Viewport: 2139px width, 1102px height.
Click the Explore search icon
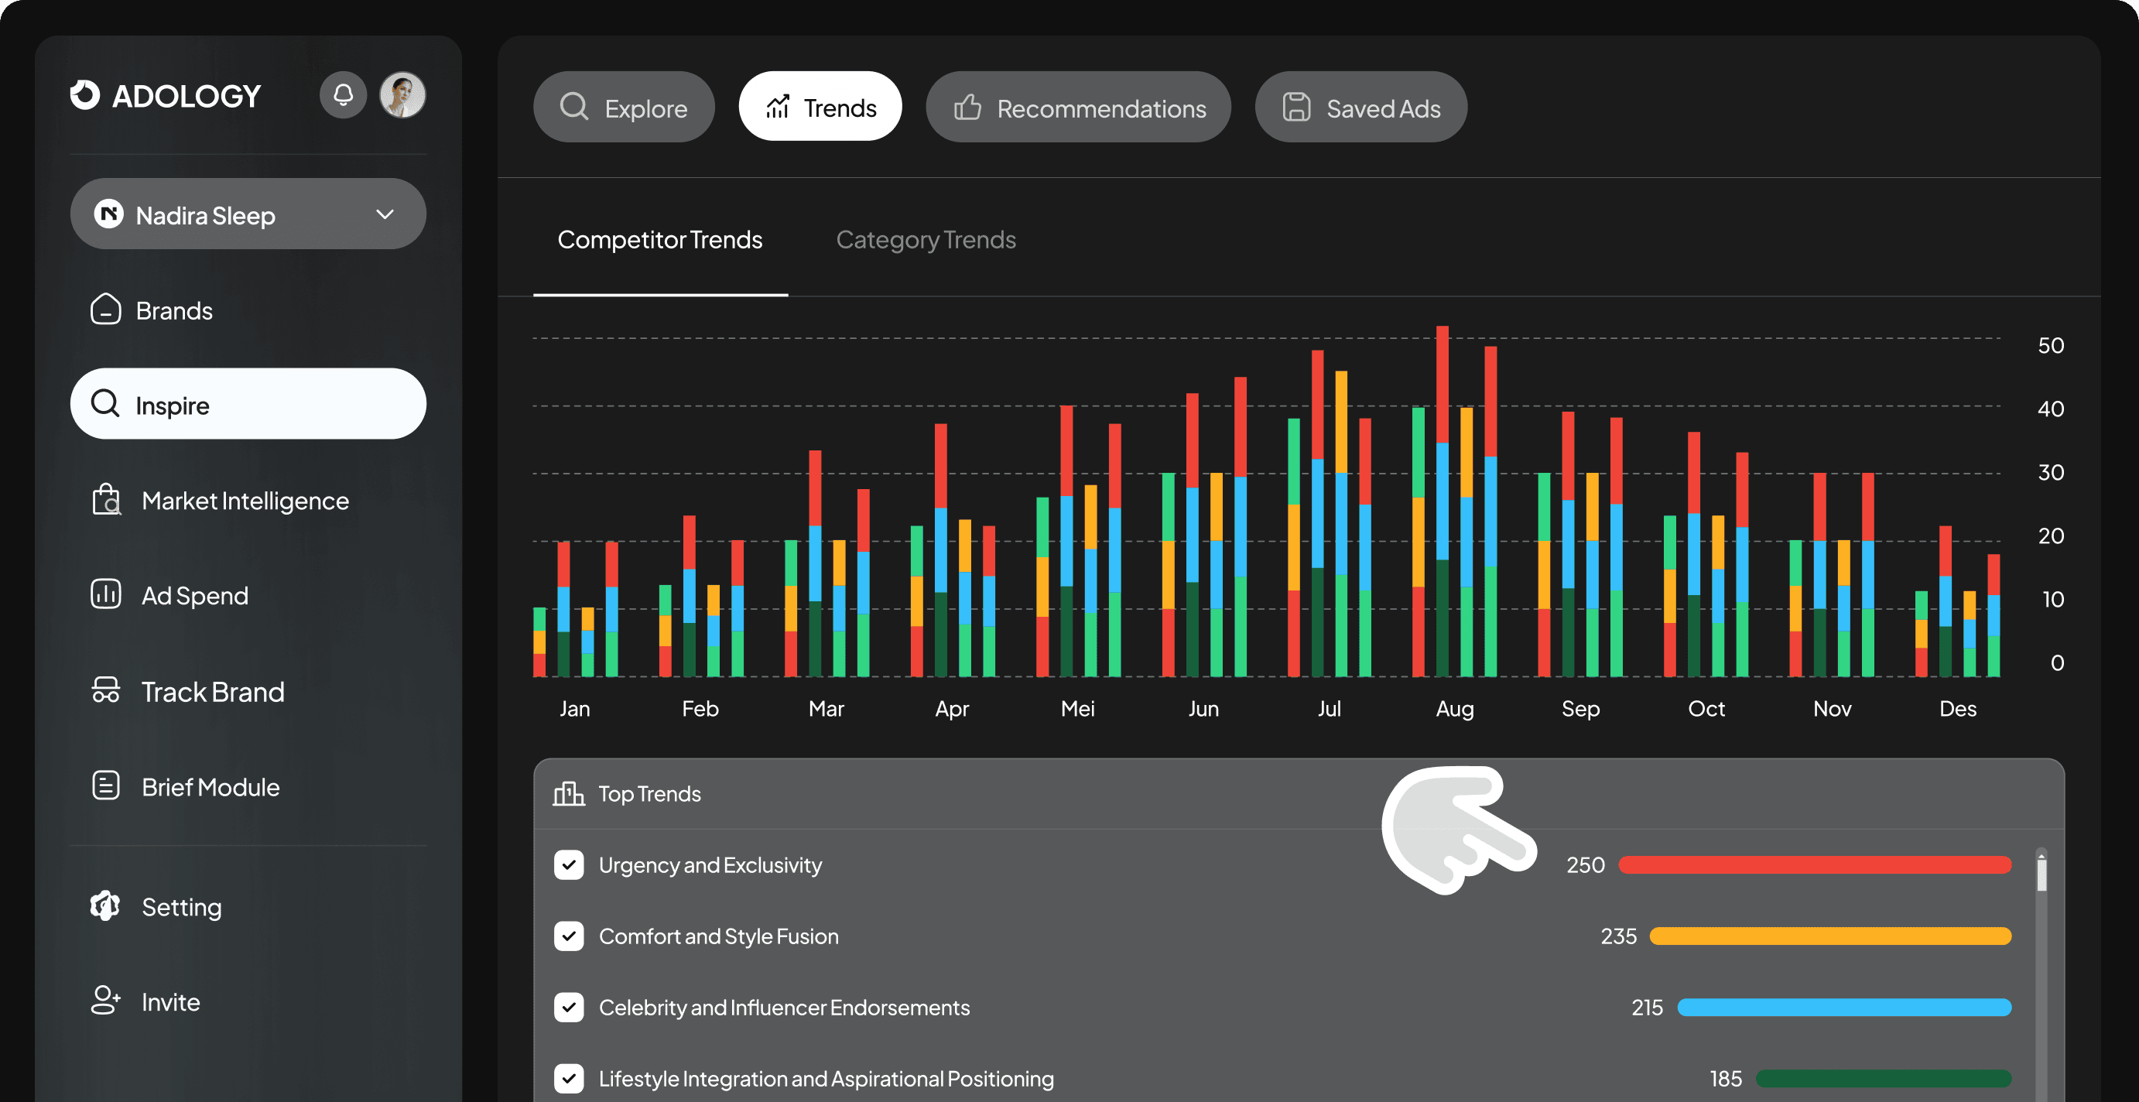coord(573,107)
